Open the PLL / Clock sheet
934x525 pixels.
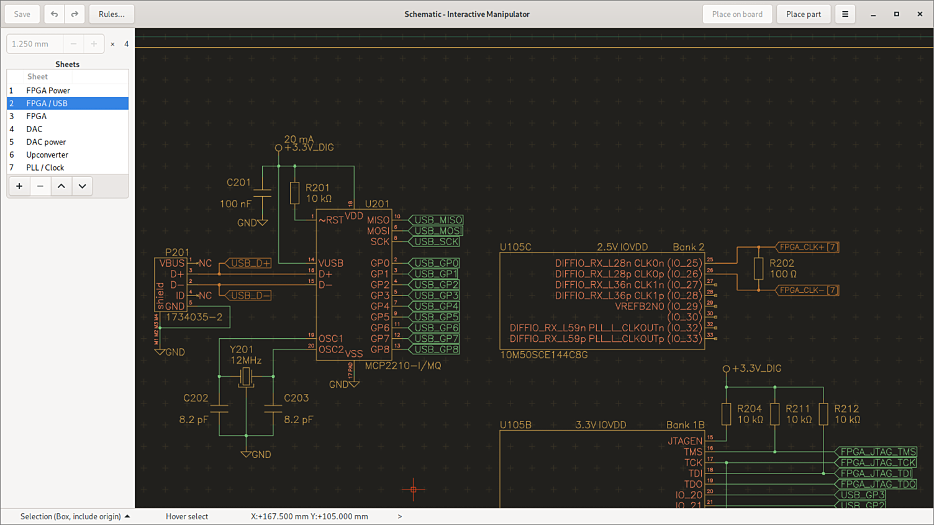[x=45, y=168]
